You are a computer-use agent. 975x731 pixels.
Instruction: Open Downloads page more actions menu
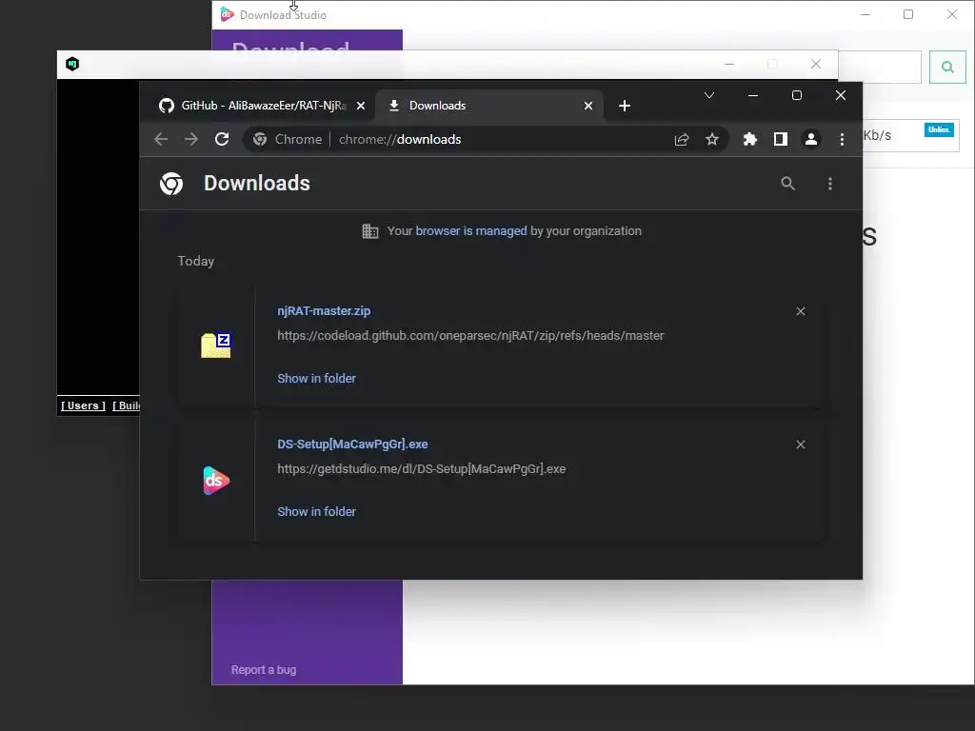830,184
